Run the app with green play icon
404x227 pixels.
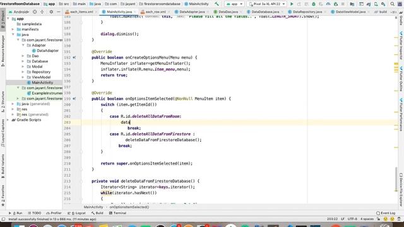click(x=292, y=4)
